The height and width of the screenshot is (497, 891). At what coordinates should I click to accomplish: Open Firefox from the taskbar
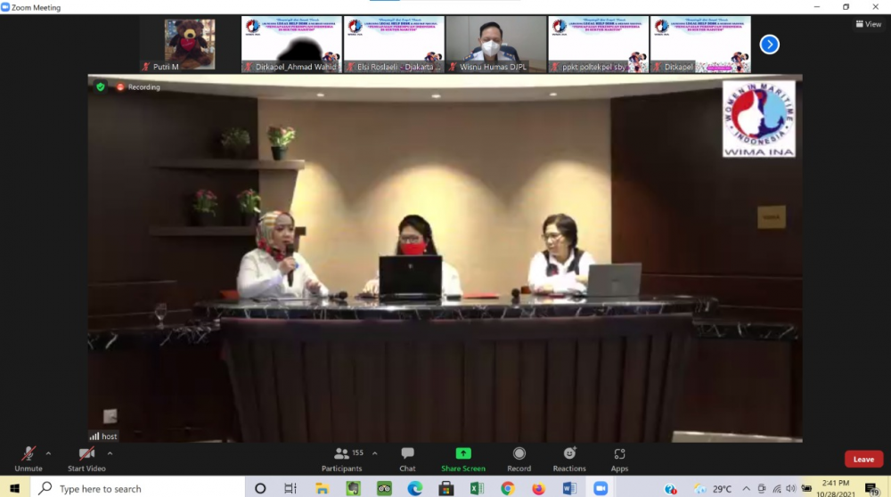[538, 488]
